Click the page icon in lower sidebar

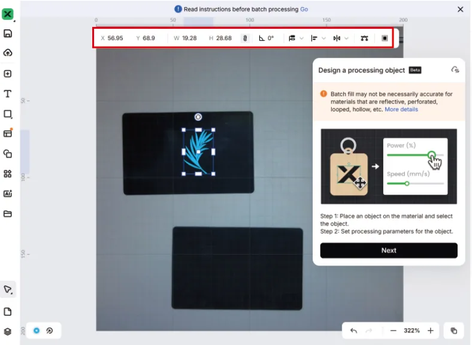[x=8, y=311]
